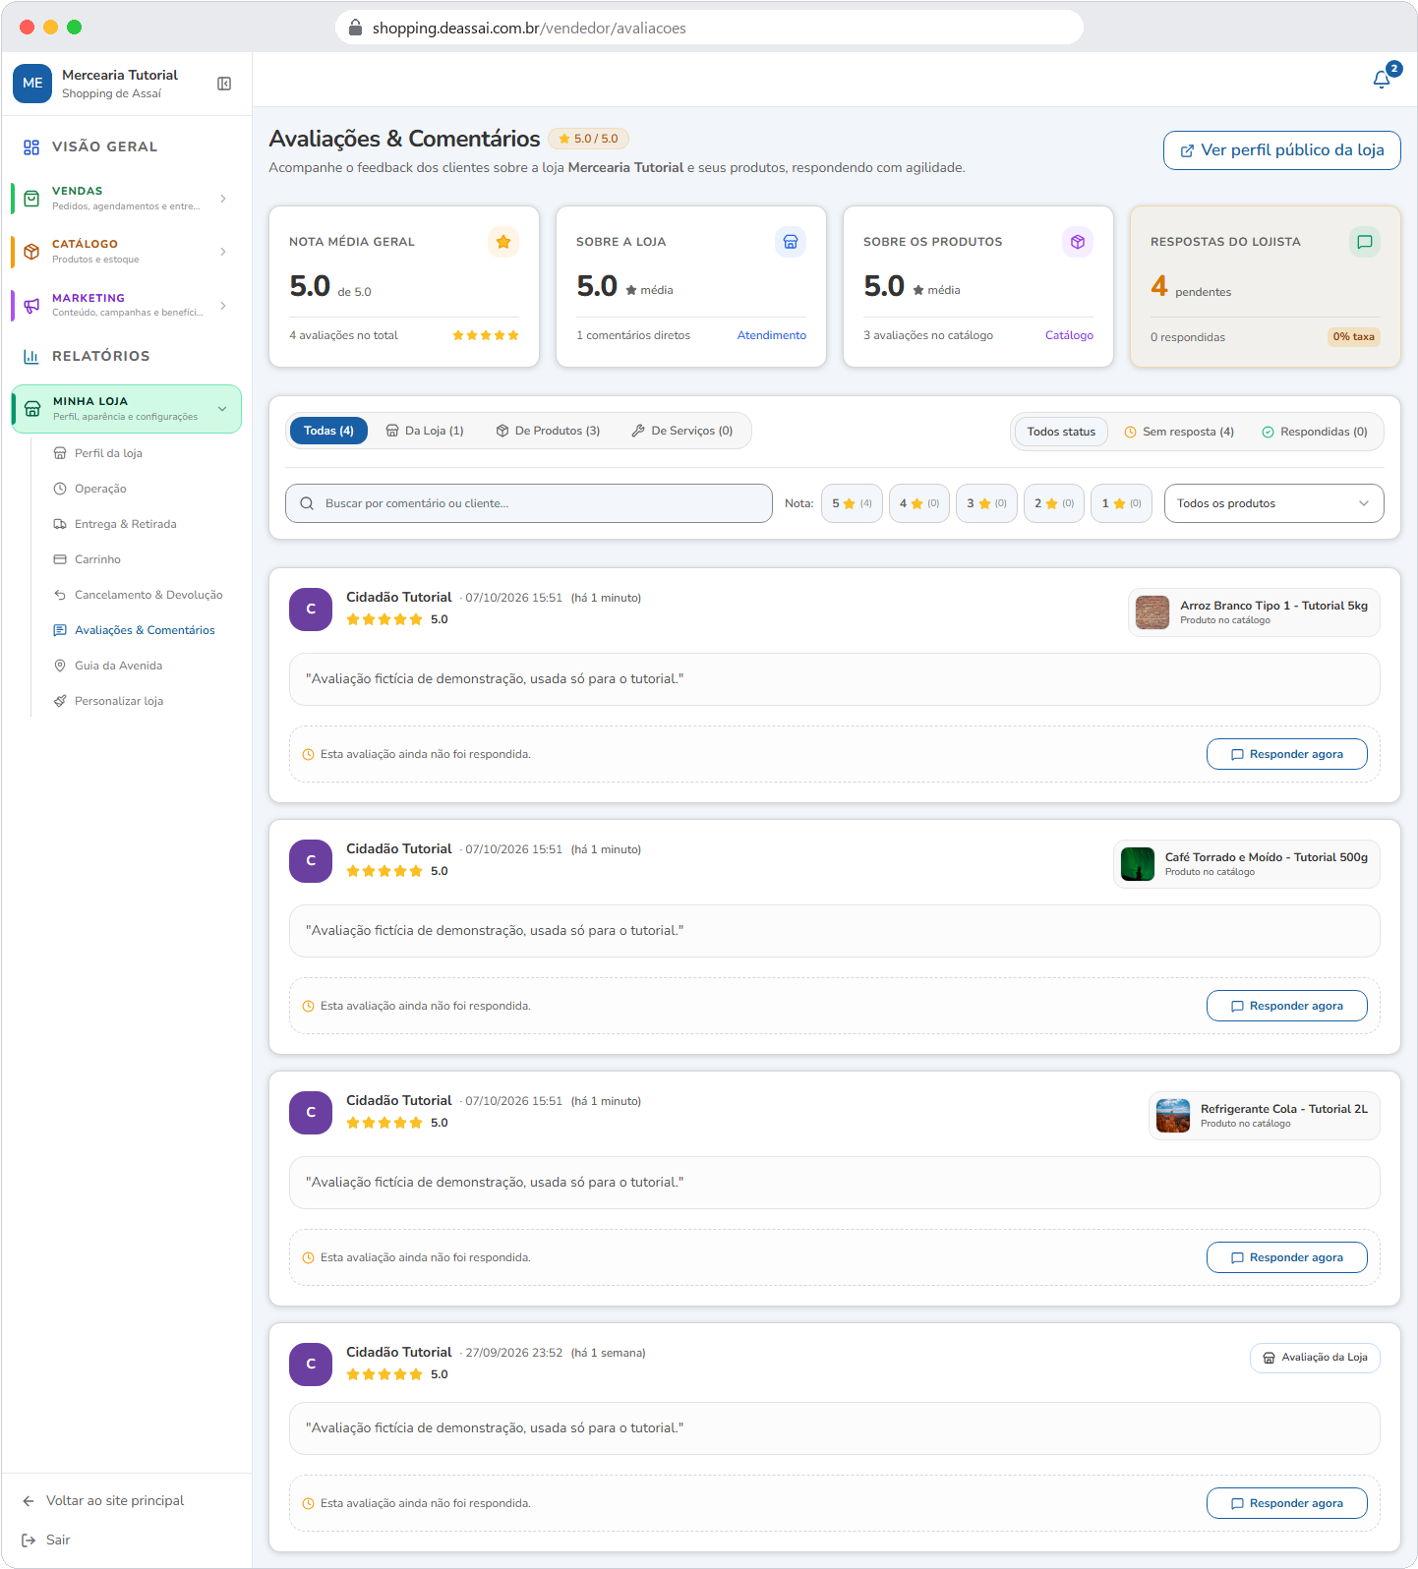1418x1569 pixels.
Task: Click the star icon in Nota Média Geral card
Action: coord(503,242)
